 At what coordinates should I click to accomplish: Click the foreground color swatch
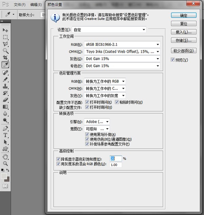4,176
